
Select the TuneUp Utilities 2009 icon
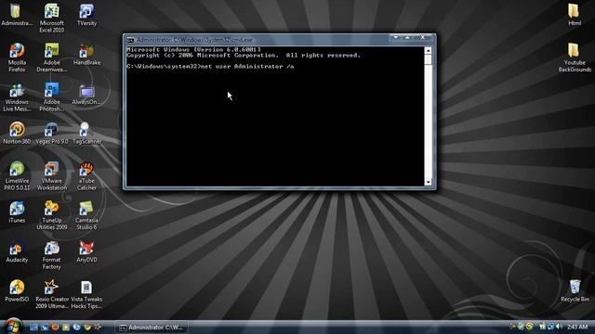pyautogui.click(x=52, y=216)
